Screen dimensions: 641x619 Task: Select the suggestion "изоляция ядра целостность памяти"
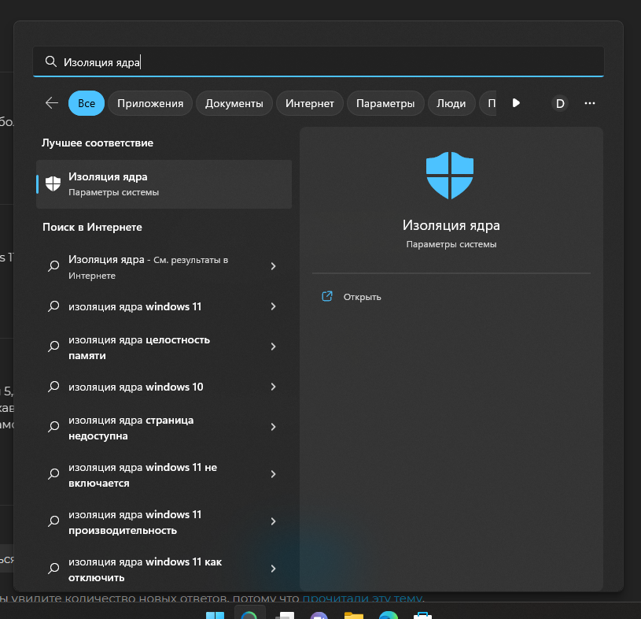pyautogui.click(x=164, y=347)
